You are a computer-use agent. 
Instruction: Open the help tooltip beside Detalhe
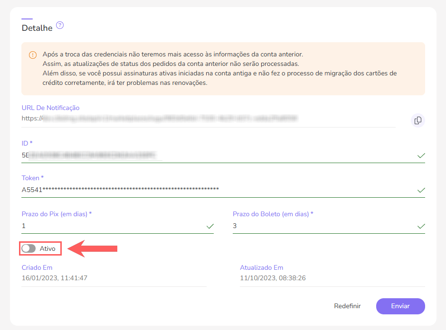pyautogui.click(x=59, y=26)
